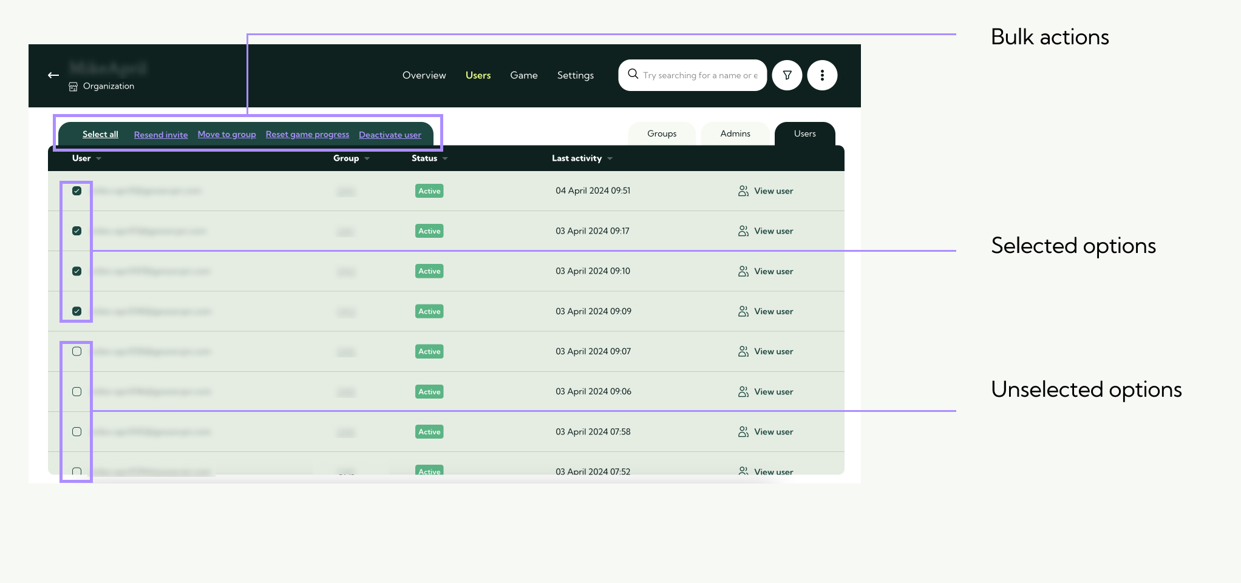This screenshot has height=583, width=1241.
Task: Switch to the Admins tab
Action: click(x=735, y=133)
